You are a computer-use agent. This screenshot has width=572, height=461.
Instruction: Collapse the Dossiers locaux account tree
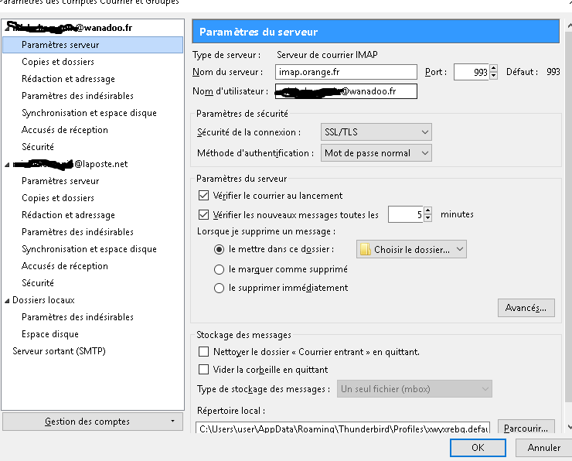tap(7, 300)
